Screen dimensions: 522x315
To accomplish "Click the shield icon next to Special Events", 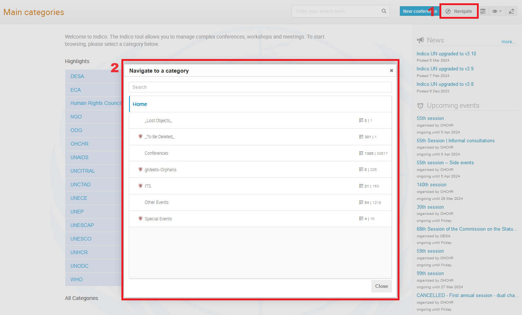I will (140, 219).
